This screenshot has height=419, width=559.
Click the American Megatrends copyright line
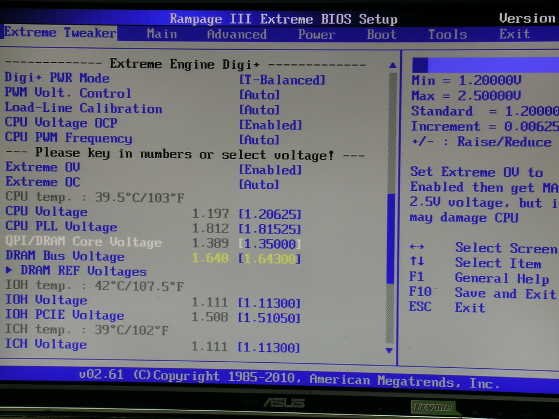click(x=289, y=379)
